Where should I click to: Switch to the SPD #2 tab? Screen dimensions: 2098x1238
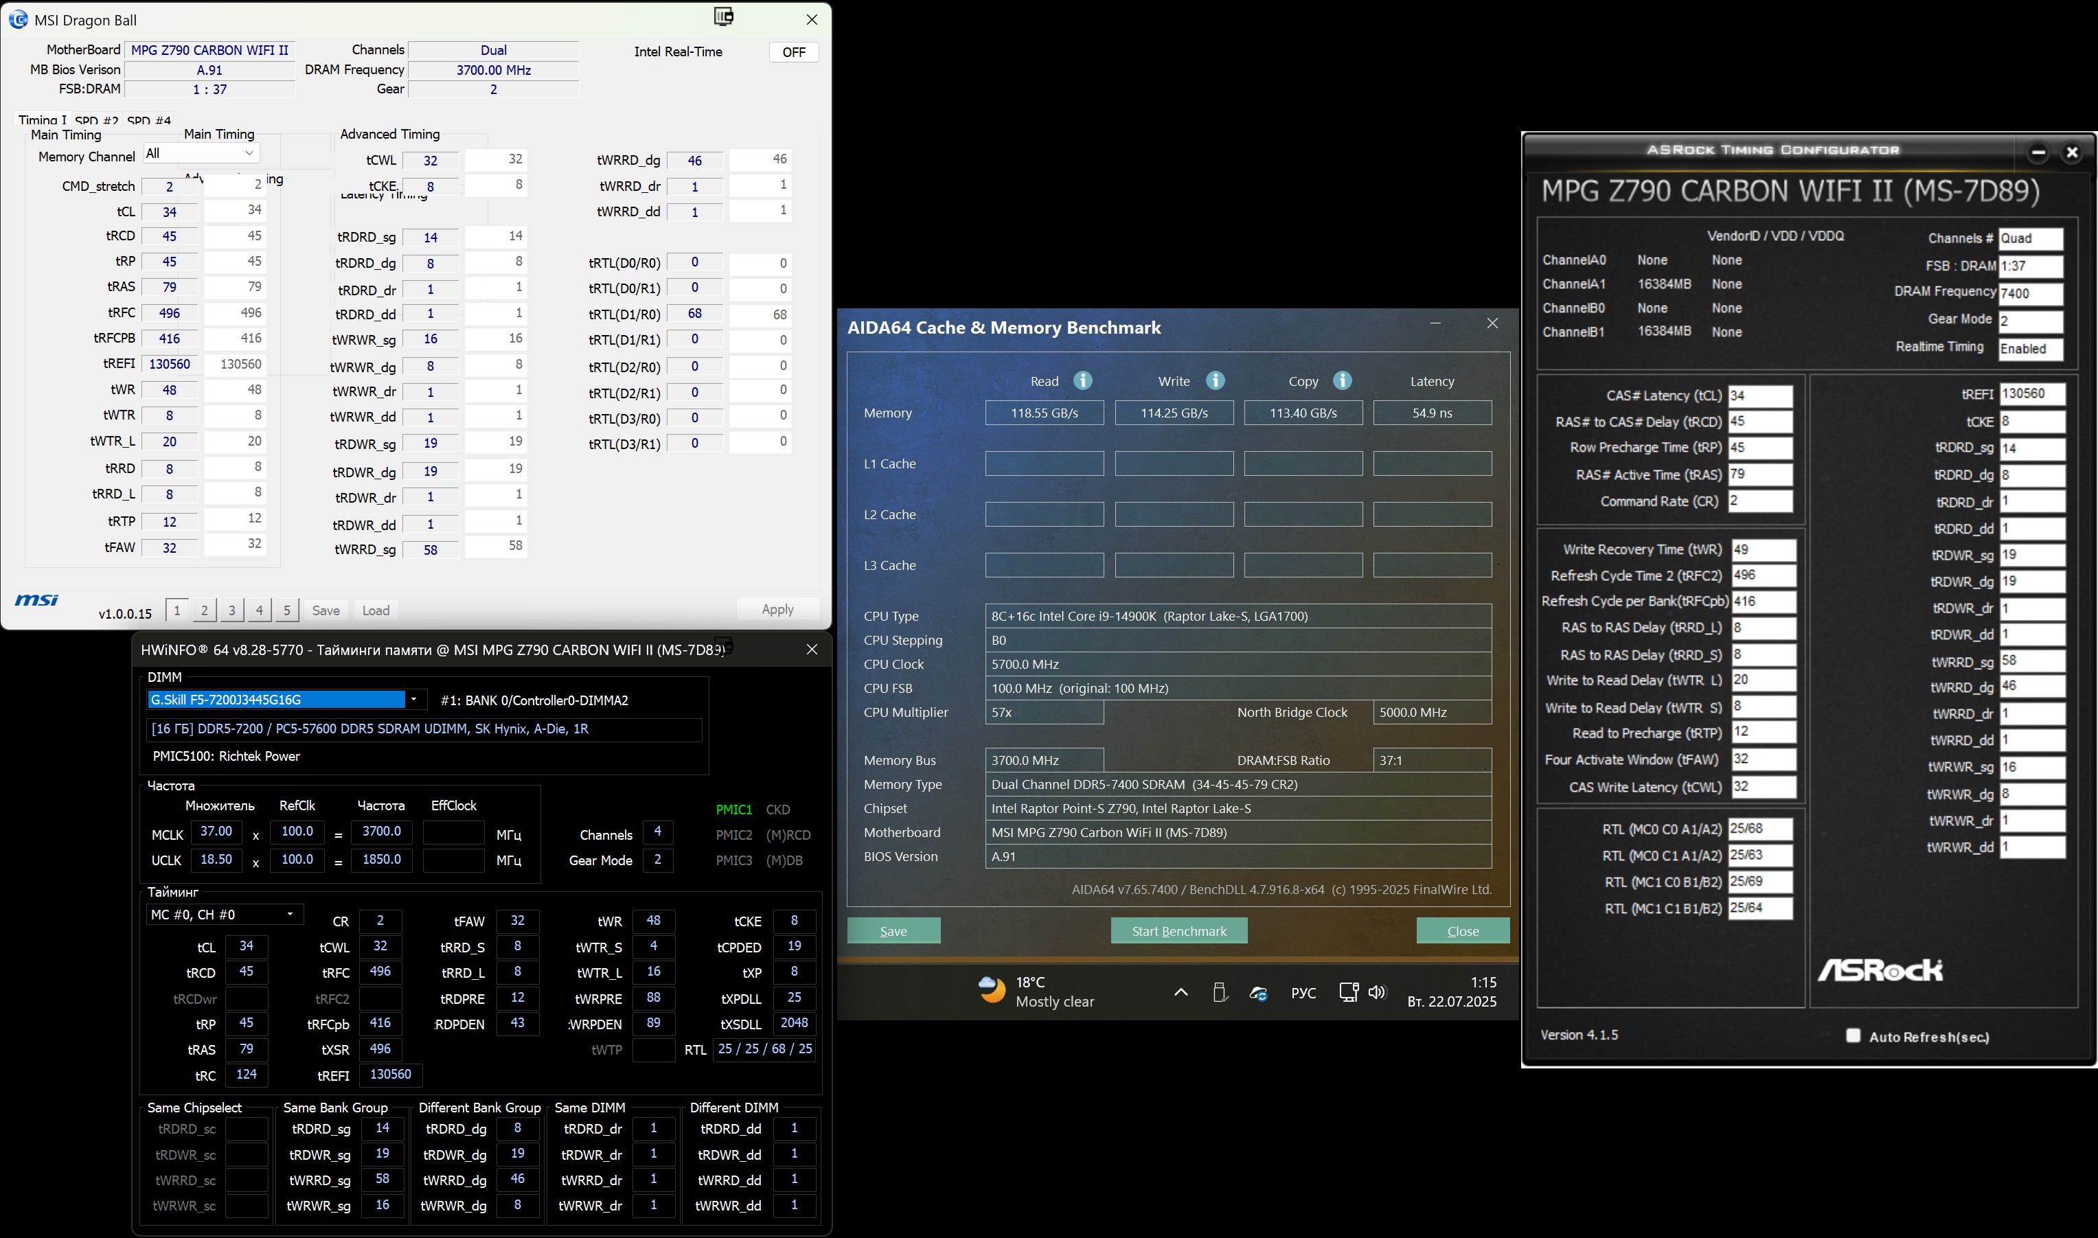(97, 121)
